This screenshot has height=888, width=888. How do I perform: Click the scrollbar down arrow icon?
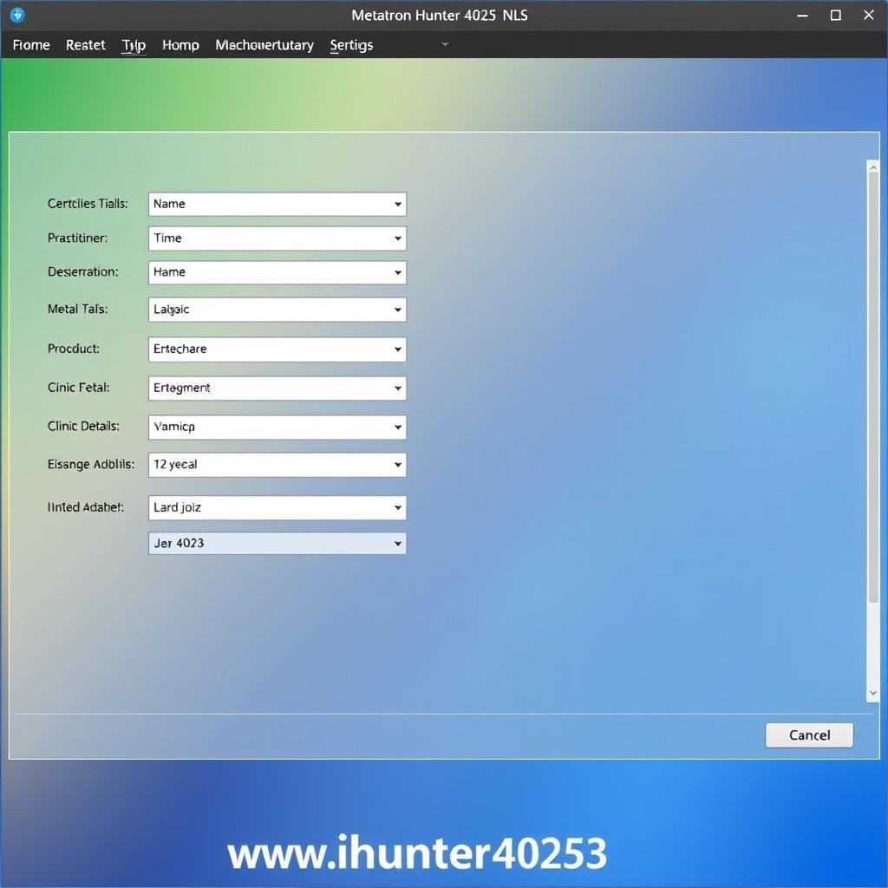872,694
